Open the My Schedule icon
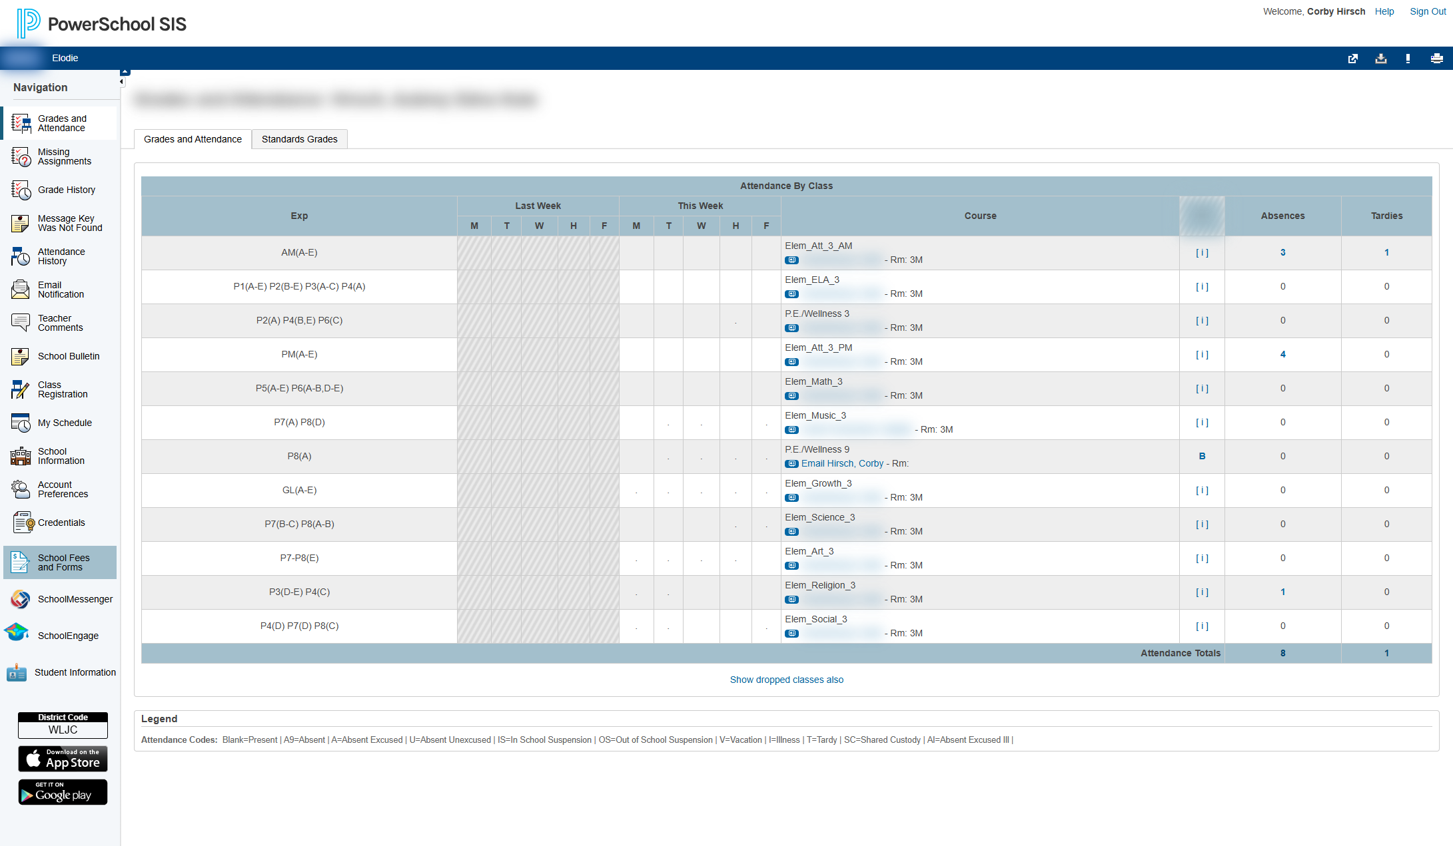This screenshot has width=1453, height=846. [21, 423]
